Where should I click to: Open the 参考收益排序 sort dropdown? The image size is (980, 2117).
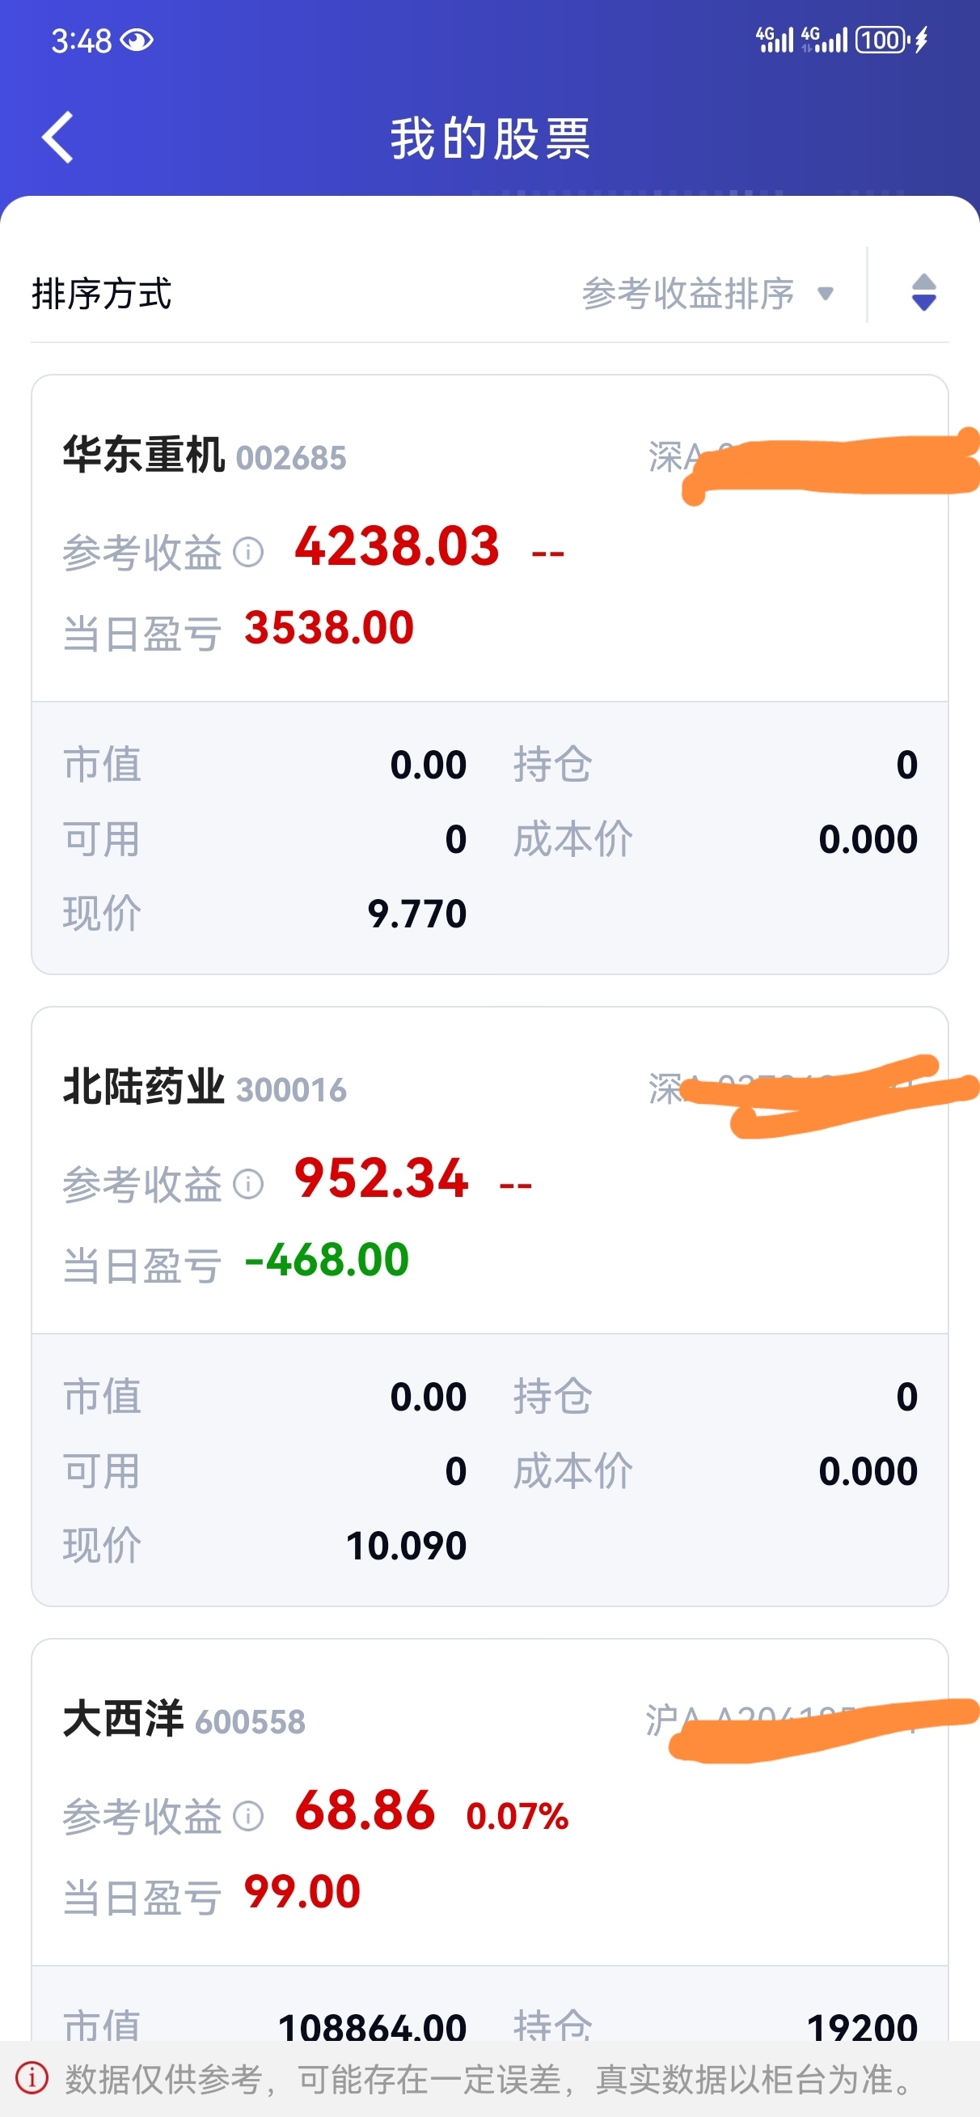708,294
